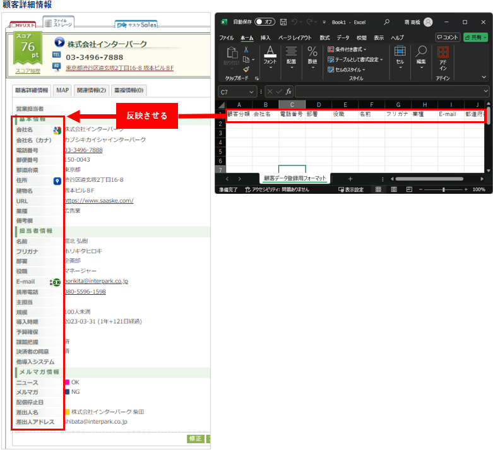Open the 数値 percent group button
The height and width of the screenshot is (452, 493).
[312, 58]
